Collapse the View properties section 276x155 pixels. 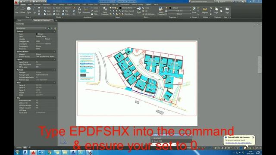point(54,83)
